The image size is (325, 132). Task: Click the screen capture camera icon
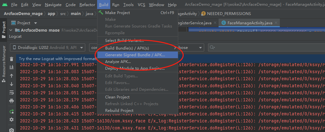12,130
